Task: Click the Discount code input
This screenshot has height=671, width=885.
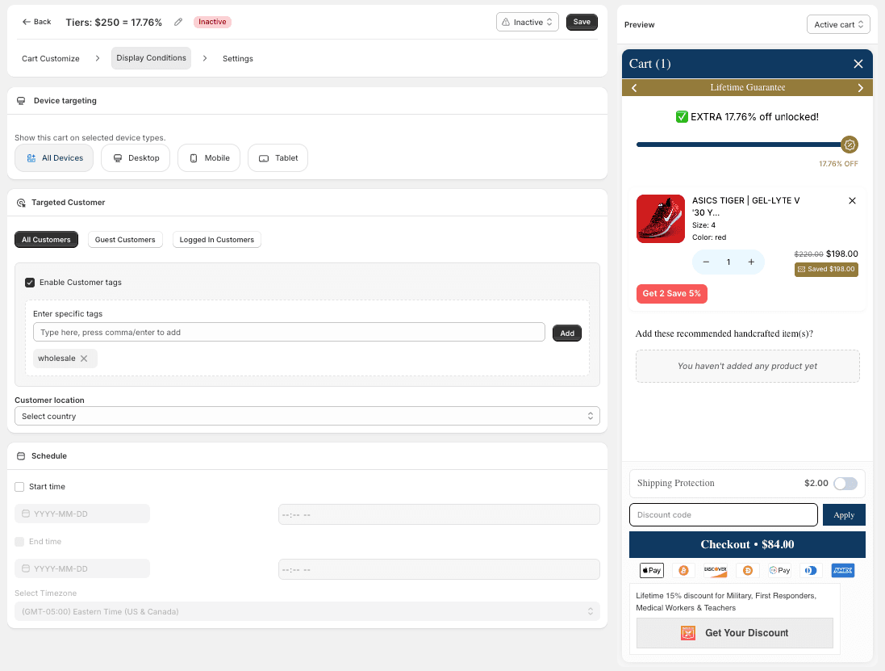Action: 724,514
